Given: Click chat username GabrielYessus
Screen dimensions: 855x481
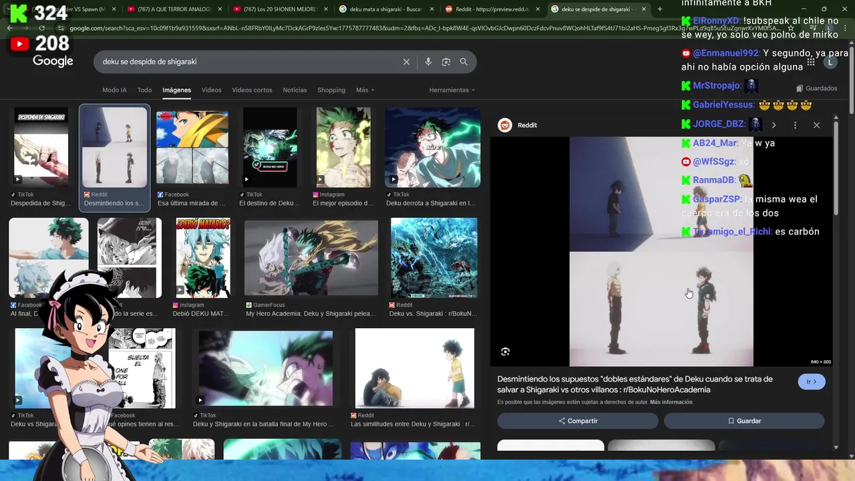Looking at the screenshot, I should tap(723, 105).
